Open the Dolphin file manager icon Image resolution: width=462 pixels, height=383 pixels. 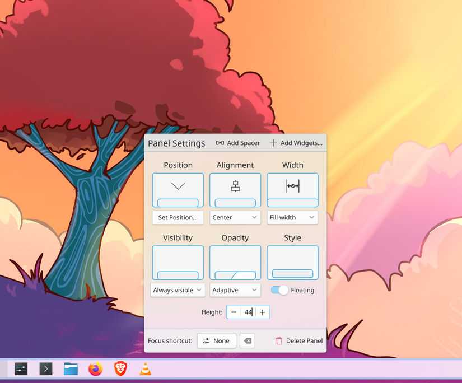click(71, 369)
